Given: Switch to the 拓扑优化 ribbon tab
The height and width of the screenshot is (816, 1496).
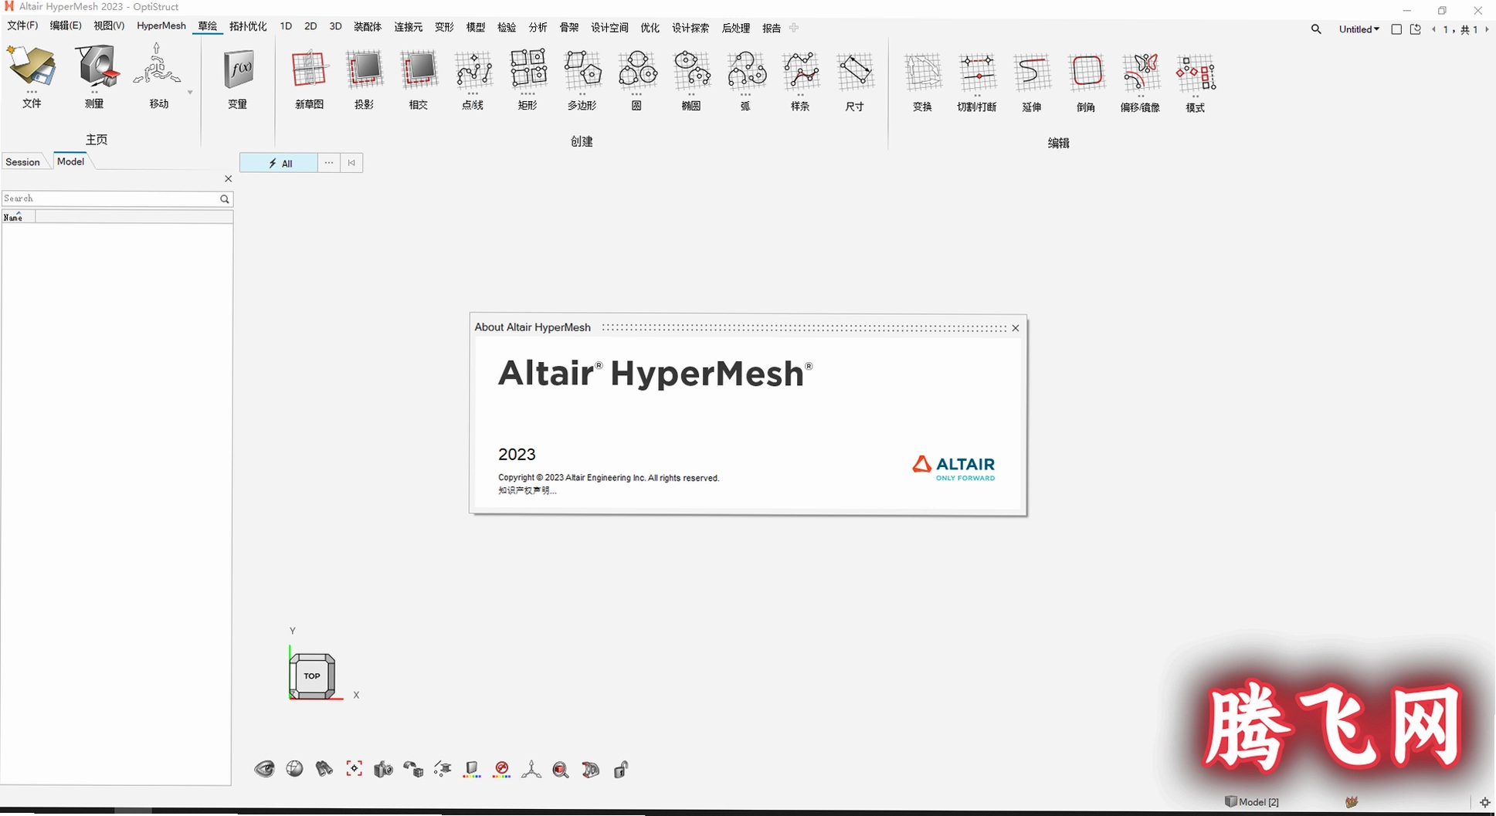Looking at the screenshot, I should (x=248, y=26).
